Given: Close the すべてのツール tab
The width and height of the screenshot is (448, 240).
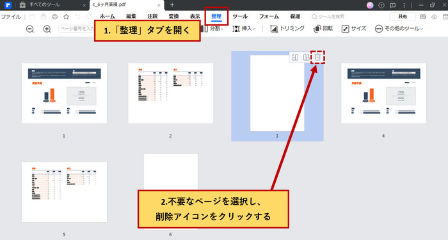Looking at the screenshot, I should coord(84,5).
